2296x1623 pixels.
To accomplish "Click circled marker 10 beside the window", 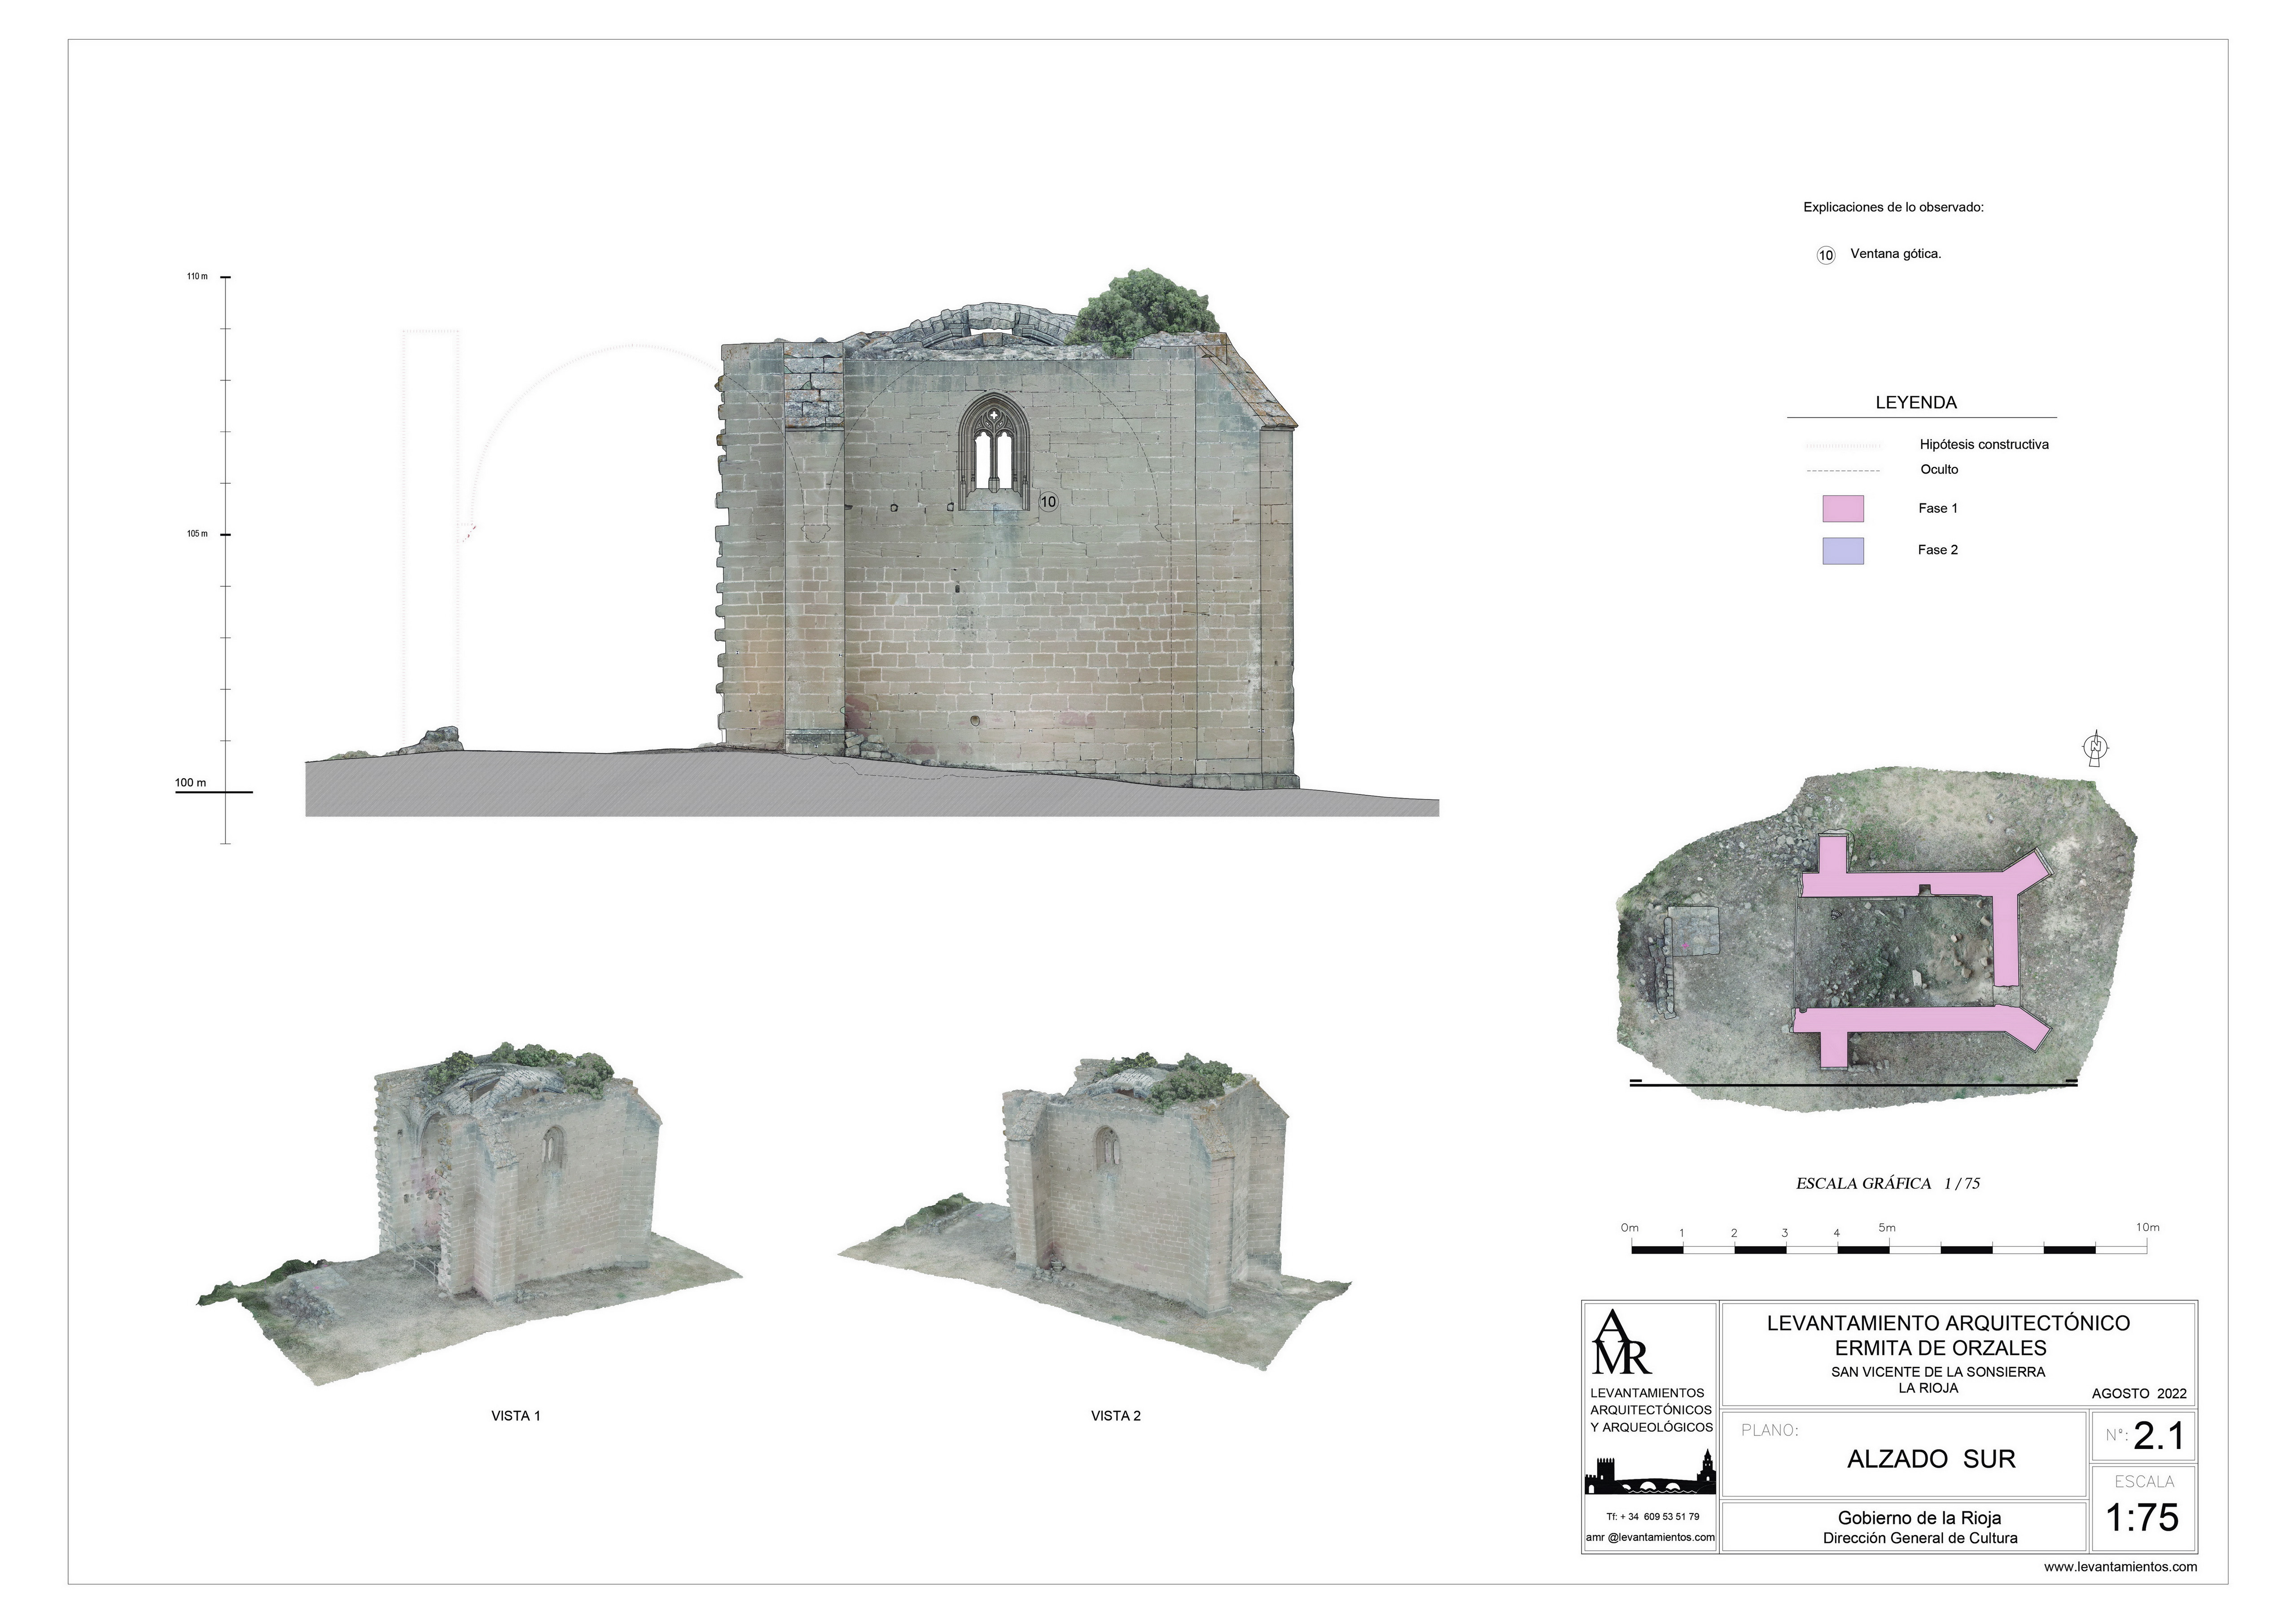I will (1048, 502).
